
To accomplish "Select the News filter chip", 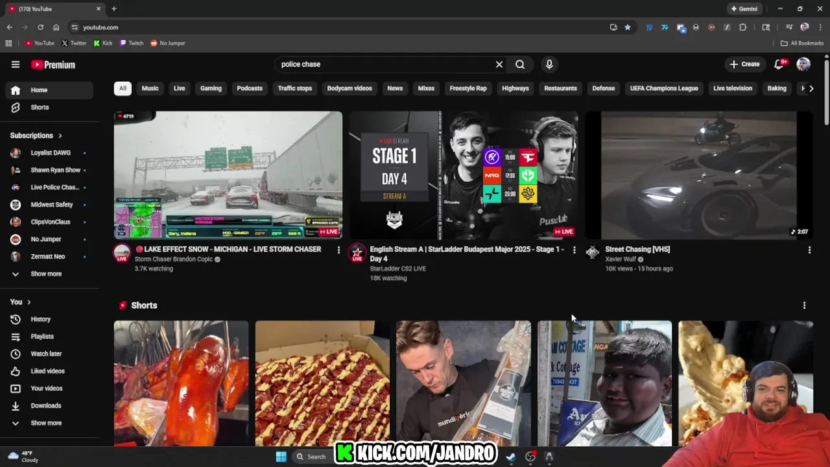I will (x=395, y=88).
